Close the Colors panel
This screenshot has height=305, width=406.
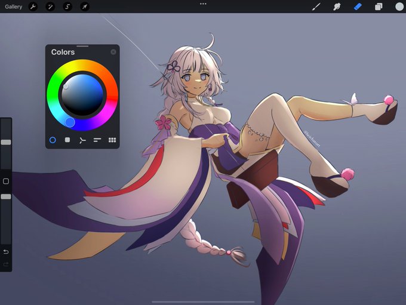(x=113, y=52)
